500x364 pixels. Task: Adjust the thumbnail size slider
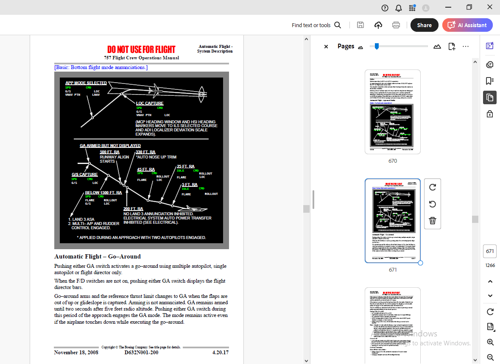[x=377, y=46]
